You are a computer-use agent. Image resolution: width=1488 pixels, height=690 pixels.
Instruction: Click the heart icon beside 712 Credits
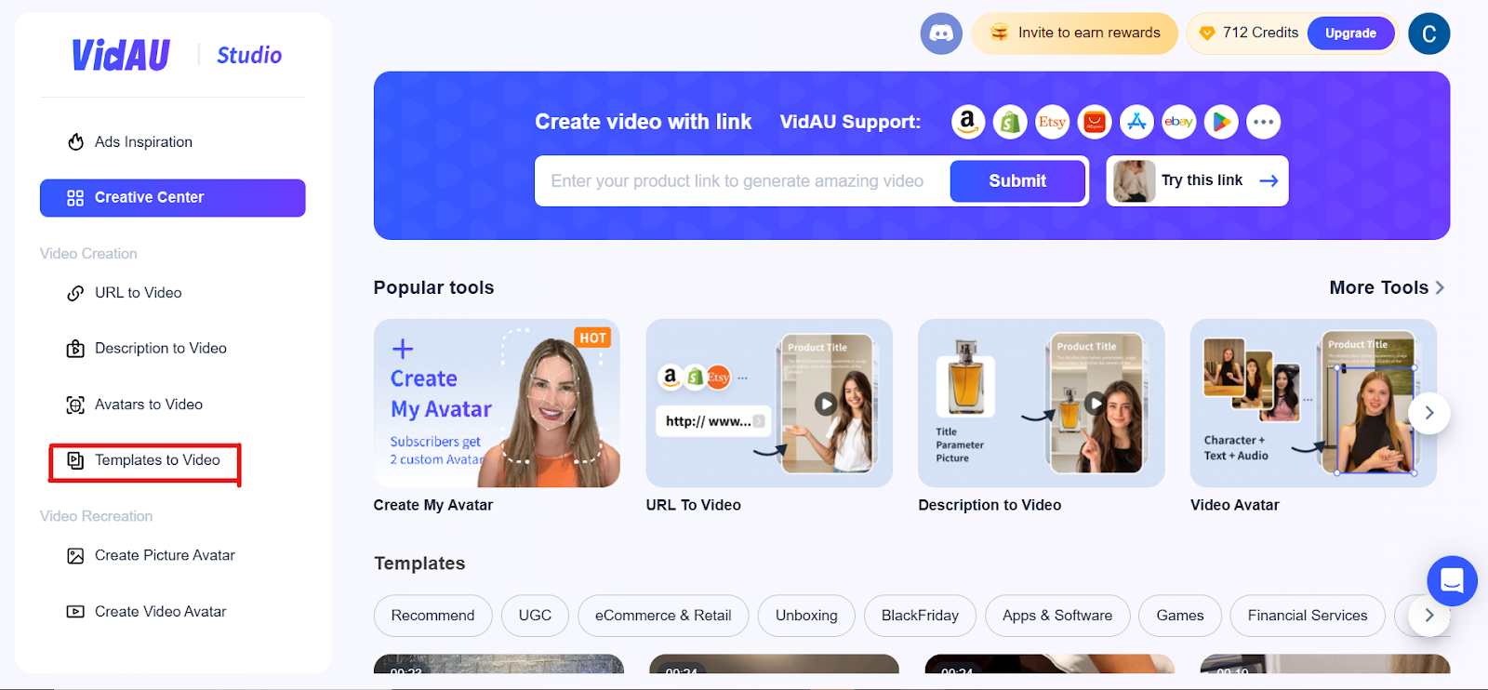point(1207,33)
